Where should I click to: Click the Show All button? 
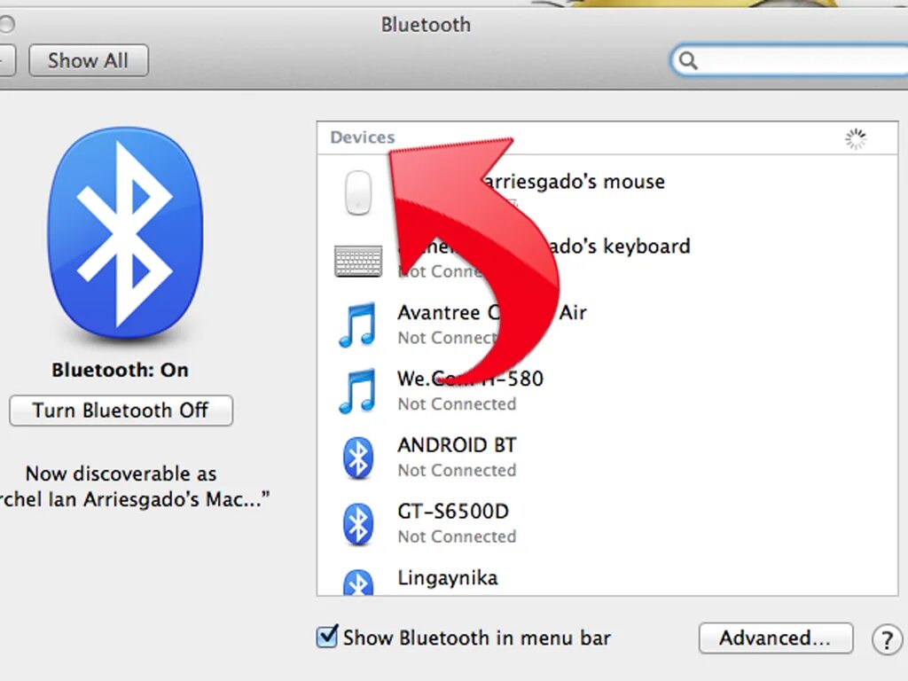tap(88, 60)
